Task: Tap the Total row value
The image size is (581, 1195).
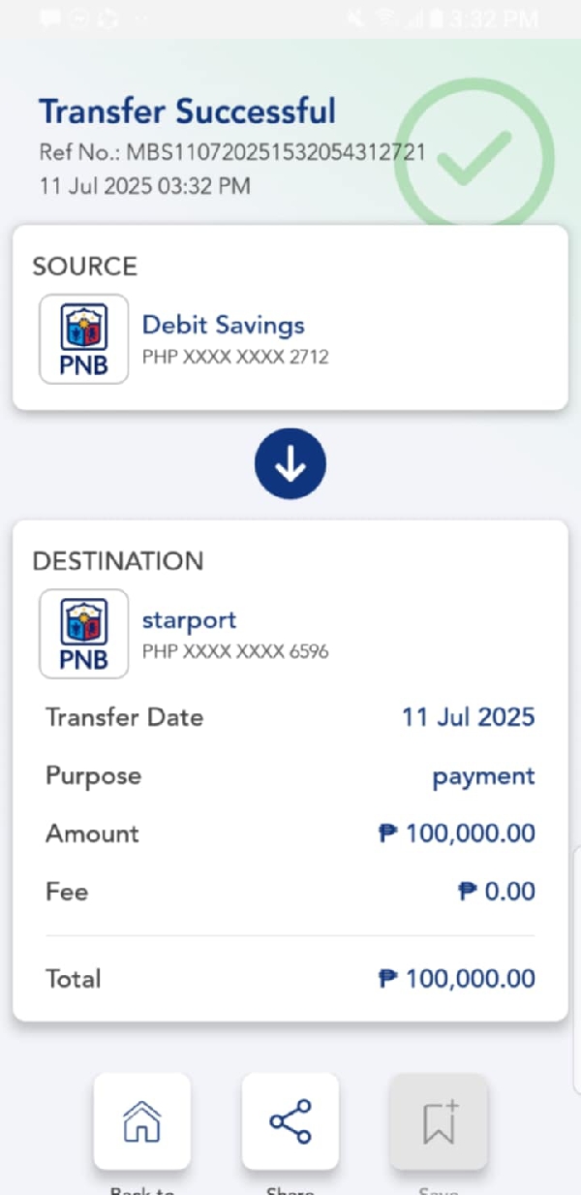Action: coord(456,979)
